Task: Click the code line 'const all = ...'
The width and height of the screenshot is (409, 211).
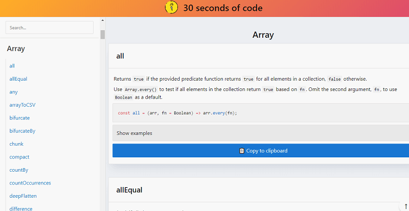Action: (x=177, y=113)
